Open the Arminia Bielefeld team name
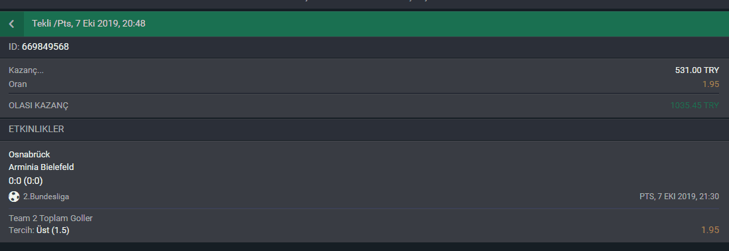Image resolution: width=729 pixels, height=251 pixels. click(41, 167)
